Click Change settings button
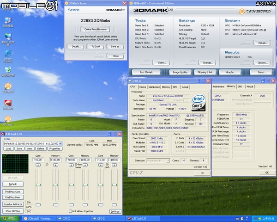The image size is (277, 222). [207, 63]
